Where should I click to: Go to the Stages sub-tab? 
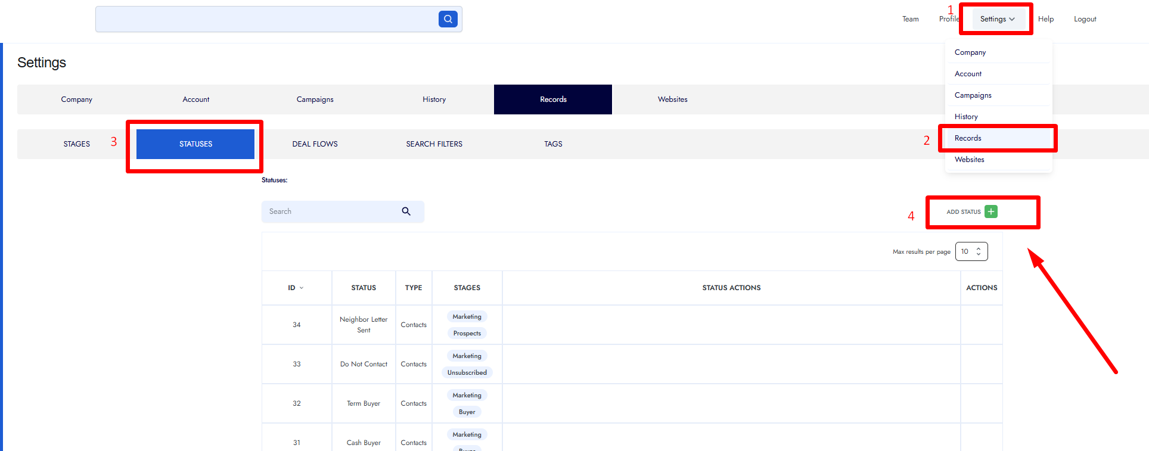point(77,144)
